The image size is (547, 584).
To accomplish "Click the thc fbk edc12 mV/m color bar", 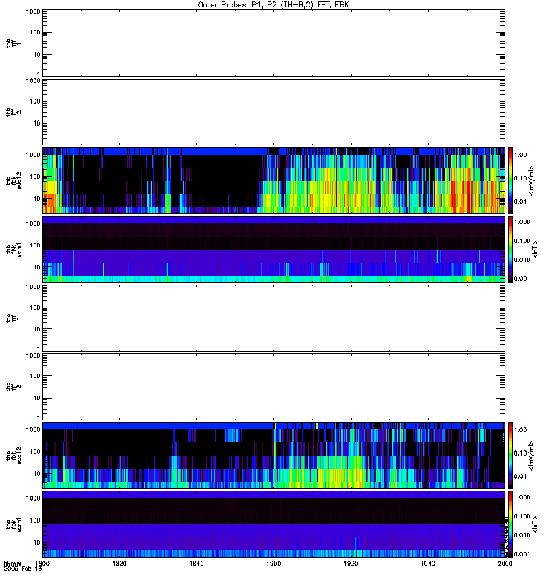I will click(511, 455).
